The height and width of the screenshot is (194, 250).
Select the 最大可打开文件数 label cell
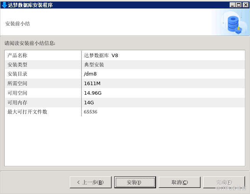point(27,112)
